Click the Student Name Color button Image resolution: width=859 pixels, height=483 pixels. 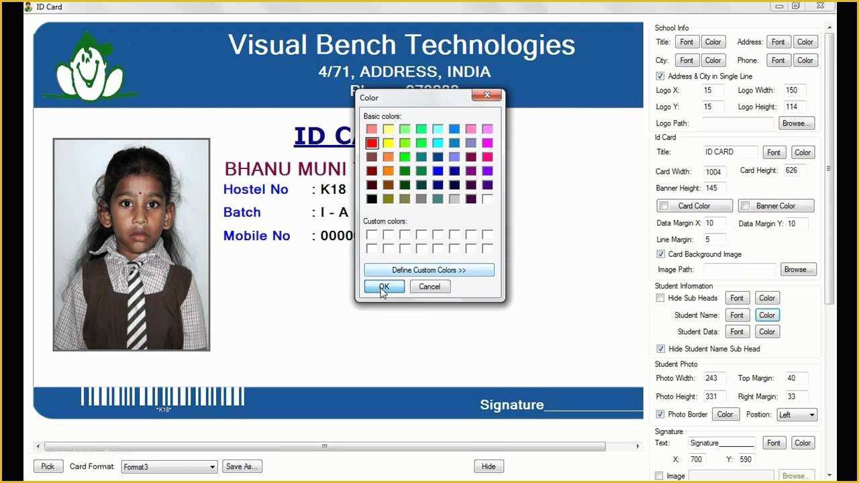click(767, 315)
